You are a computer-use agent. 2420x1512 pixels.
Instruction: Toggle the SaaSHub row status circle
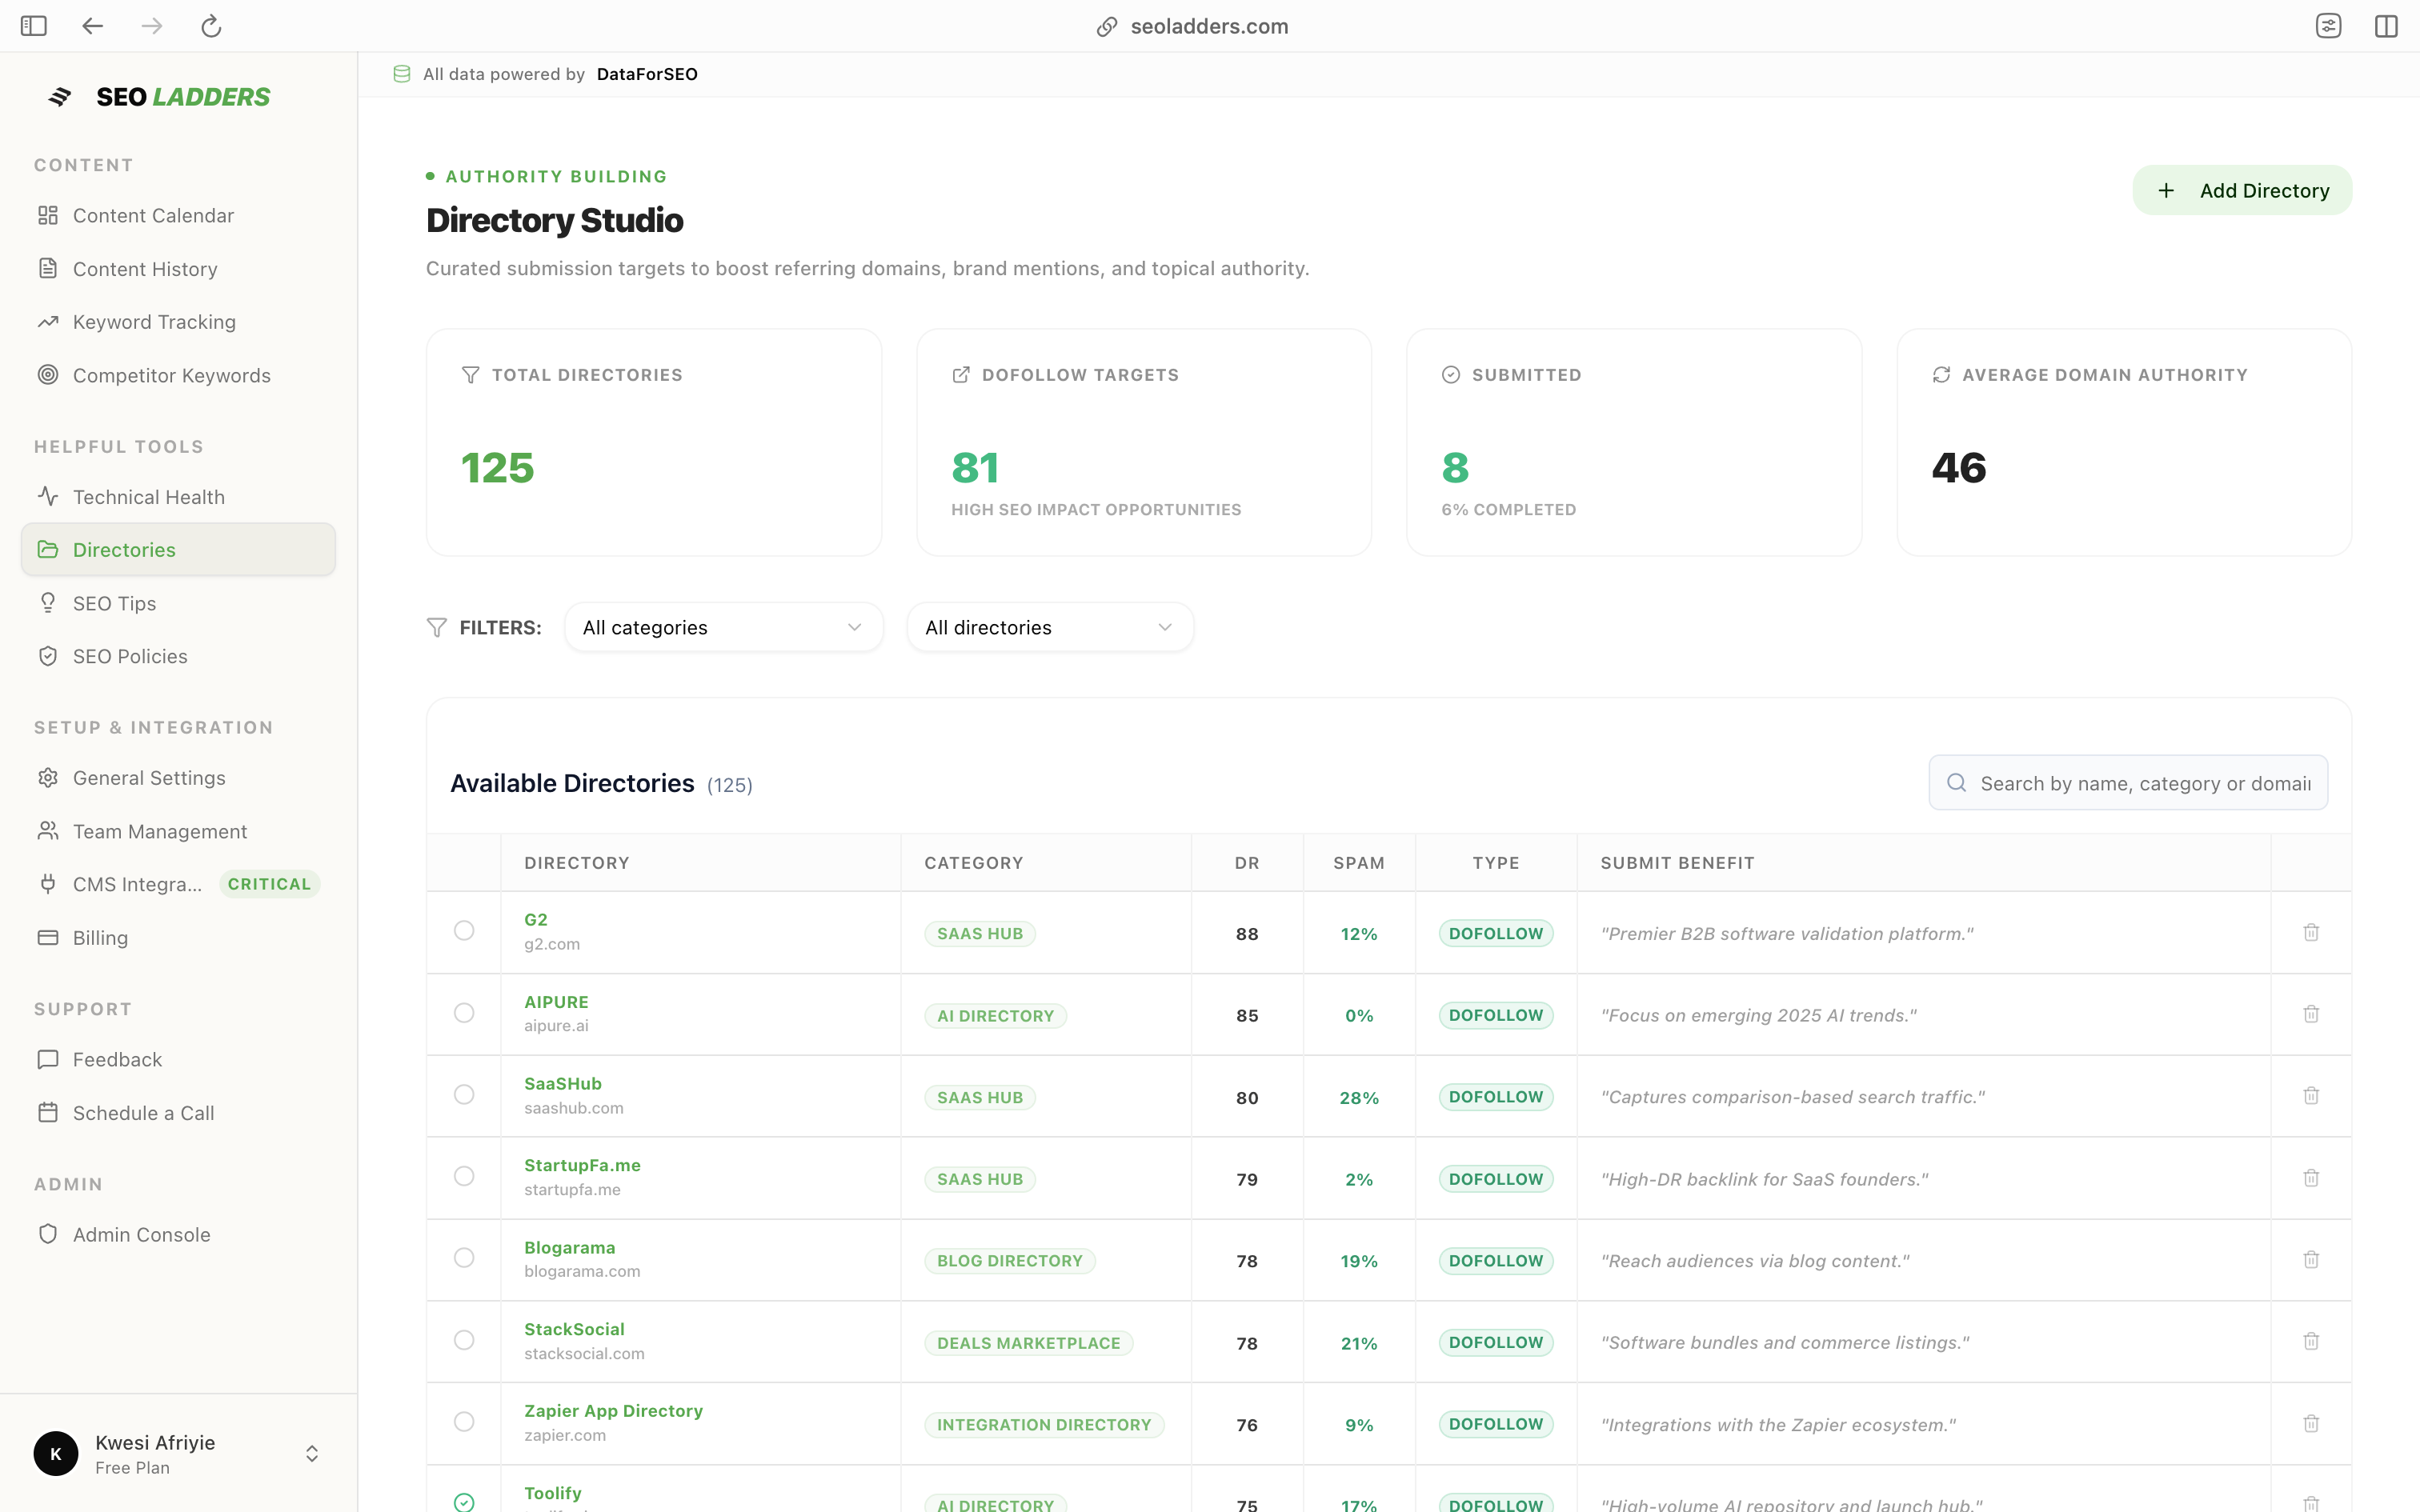click(464, 1095)
